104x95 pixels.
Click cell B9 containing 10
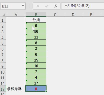pyautogui.click(x=36, y=66)
